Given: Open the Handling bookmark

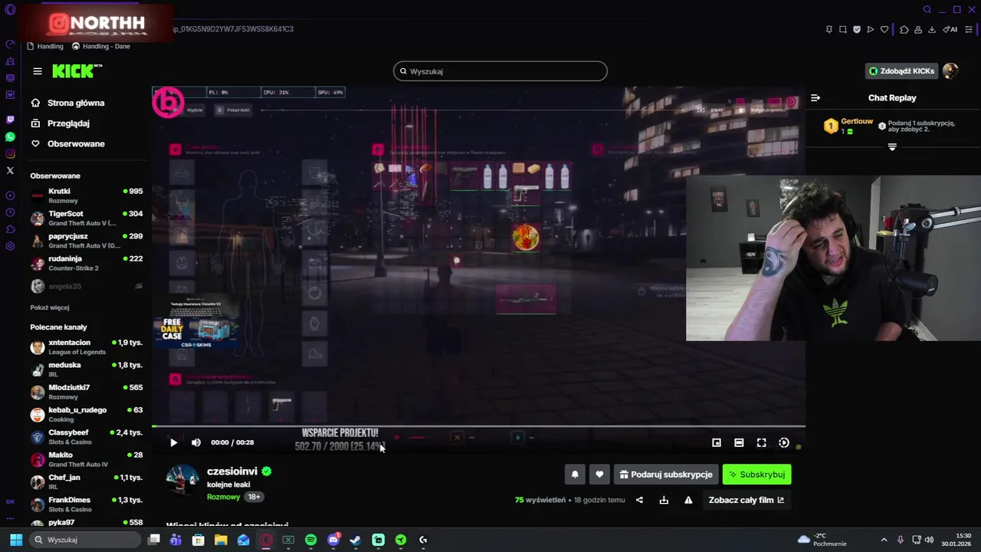Looking at the screenshot, I should pos(45,46).
